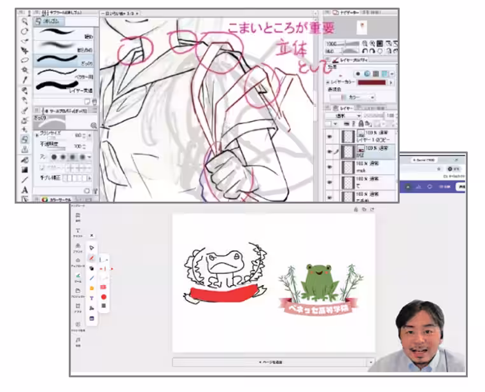The height and width of the screenshot is (392, 485).
Task: Expand the stabilization setting arrow
Action: tap(90, 178)
